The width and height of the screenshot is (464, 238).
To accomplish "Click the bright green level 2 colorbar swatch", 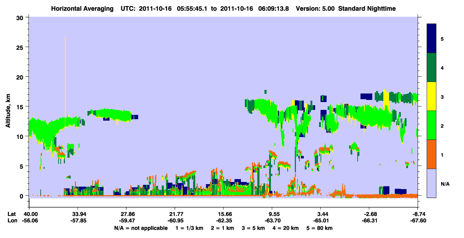I will tap(432, 125).
